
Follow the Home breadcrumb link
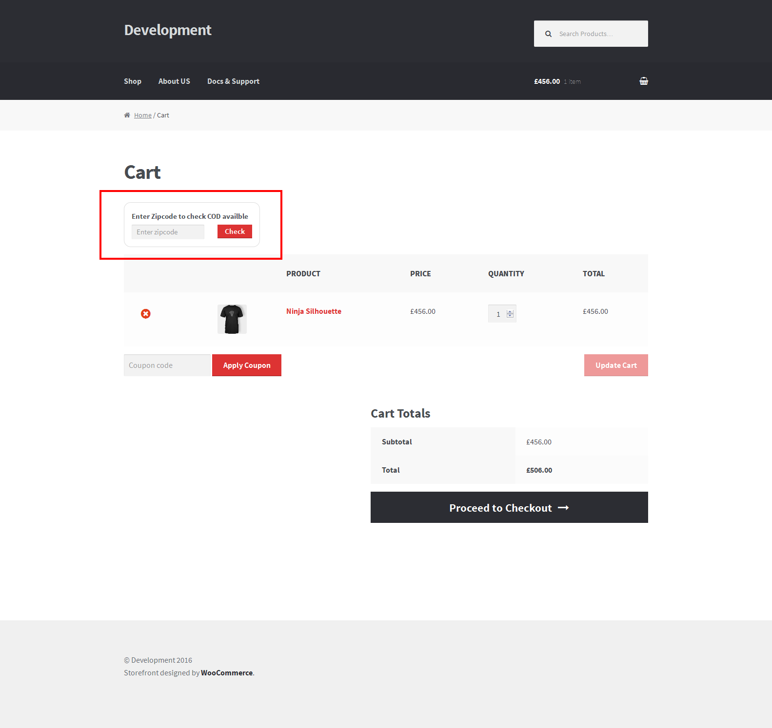(x=142, y=115)
